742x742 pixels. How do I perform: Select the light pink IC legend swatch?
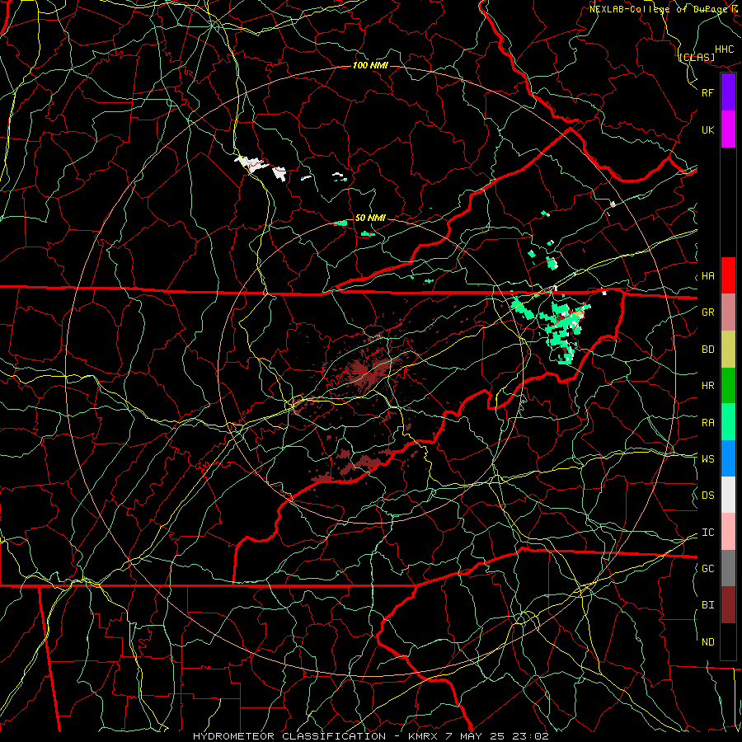(x=728, y=532)
